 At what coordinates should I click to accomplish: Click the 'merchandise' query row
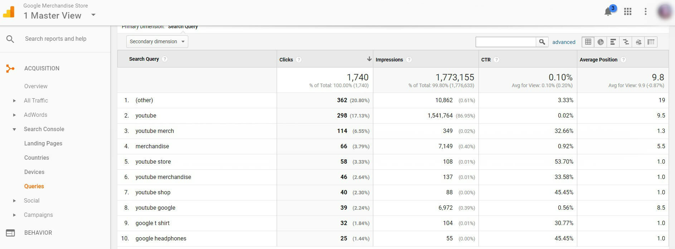point(152,146)
